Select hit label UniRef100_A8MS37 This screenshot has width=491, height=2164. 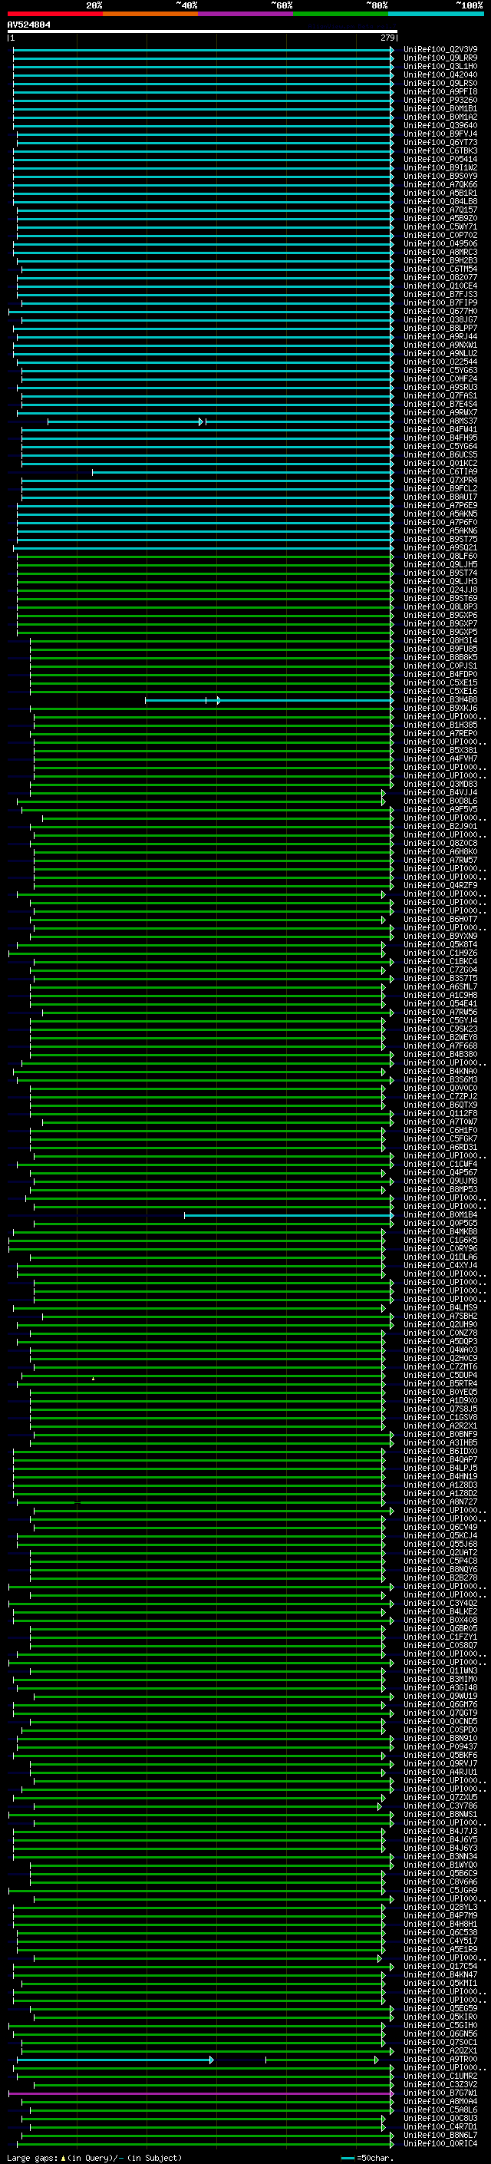440,421
